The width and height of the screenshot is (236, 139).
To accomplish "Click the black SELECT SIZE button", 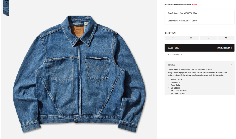I will click(199, 48).
